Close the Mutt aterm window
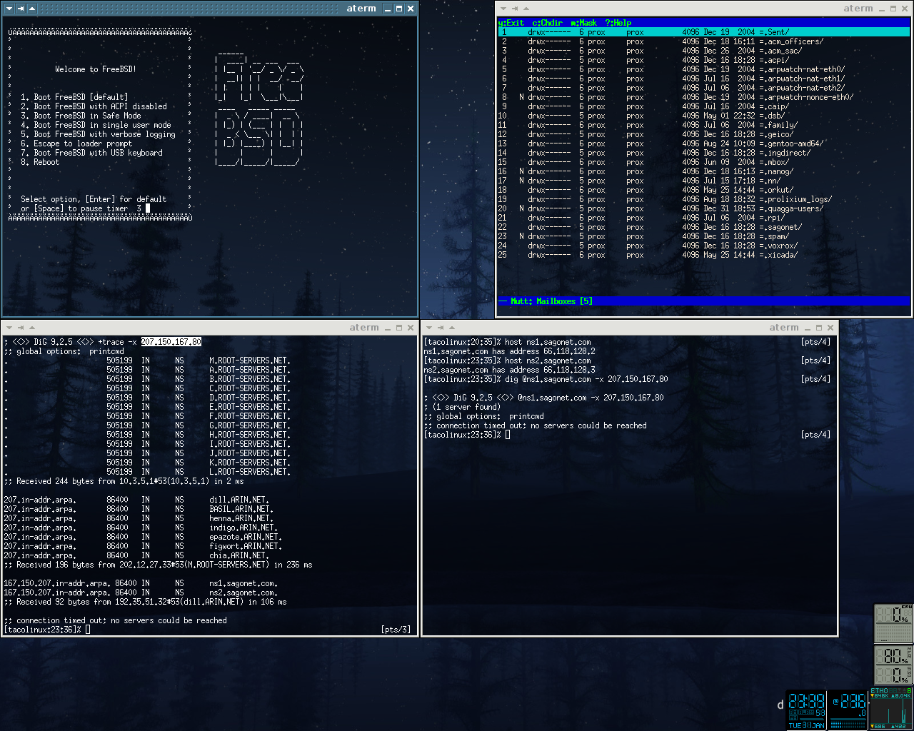 click(x=905, y=9)
